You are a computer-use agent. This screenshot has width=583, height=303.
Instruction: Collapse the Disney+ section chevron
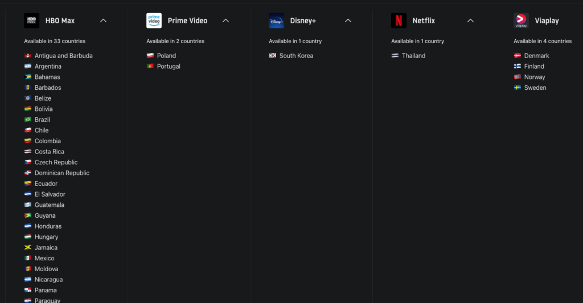click(348, 20)
